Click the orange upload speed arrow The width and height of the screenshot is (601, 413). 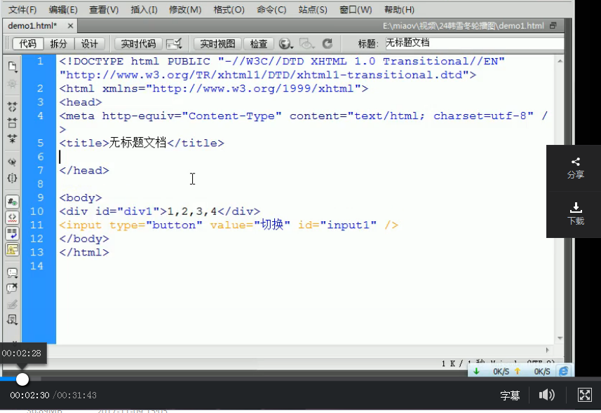pyautogui.click(x=518, y=371)
